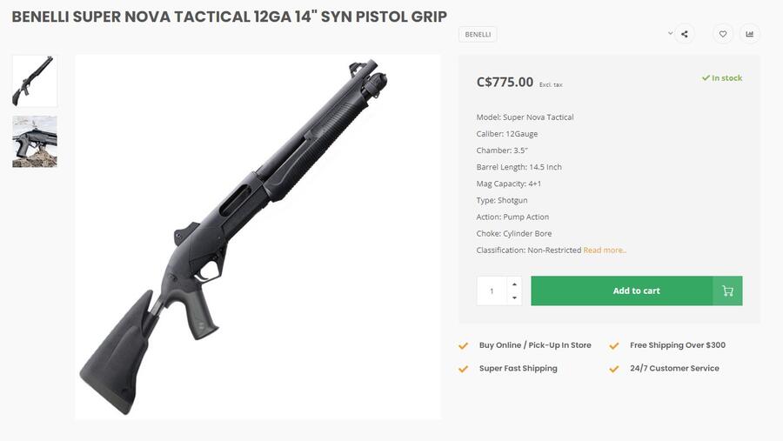Expand the small chevron beside share icon
The image size is (783, 441).
click(x=670, y=33)
